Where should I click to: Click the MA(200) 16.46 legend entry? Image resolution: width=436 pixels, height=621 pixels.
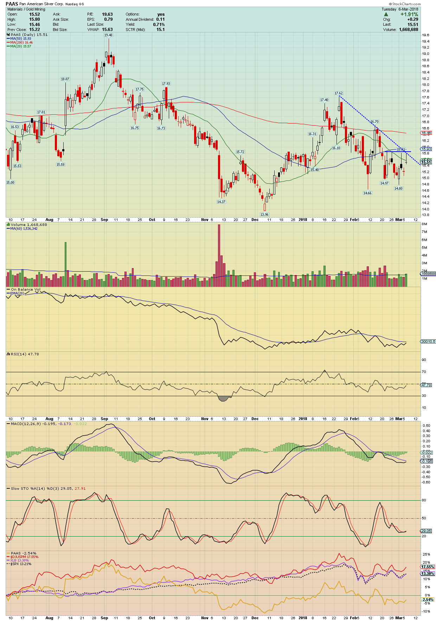click(20, 43)
